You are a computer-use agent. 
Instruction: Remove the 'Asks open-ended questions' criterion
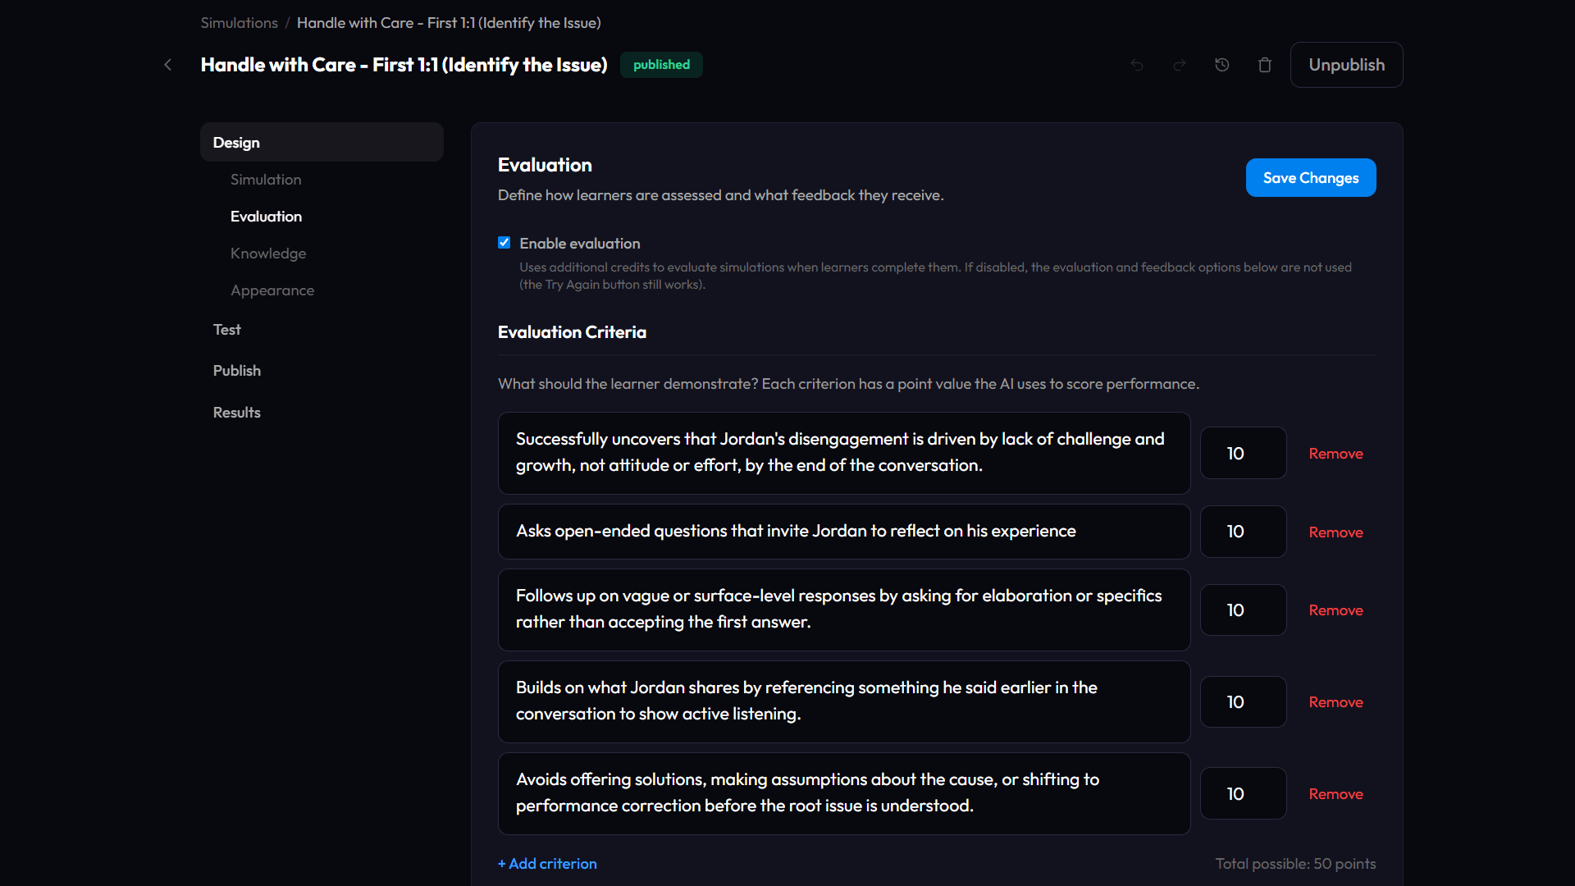tap(1335, 532)
